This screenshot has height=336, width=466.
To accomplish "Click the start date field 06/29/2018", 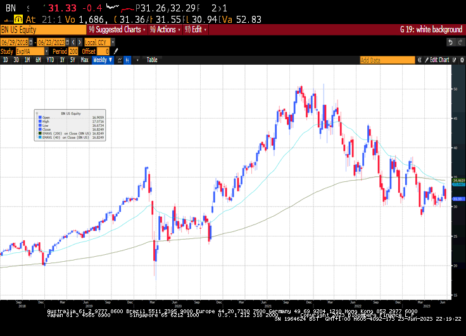I will point(15,42).
